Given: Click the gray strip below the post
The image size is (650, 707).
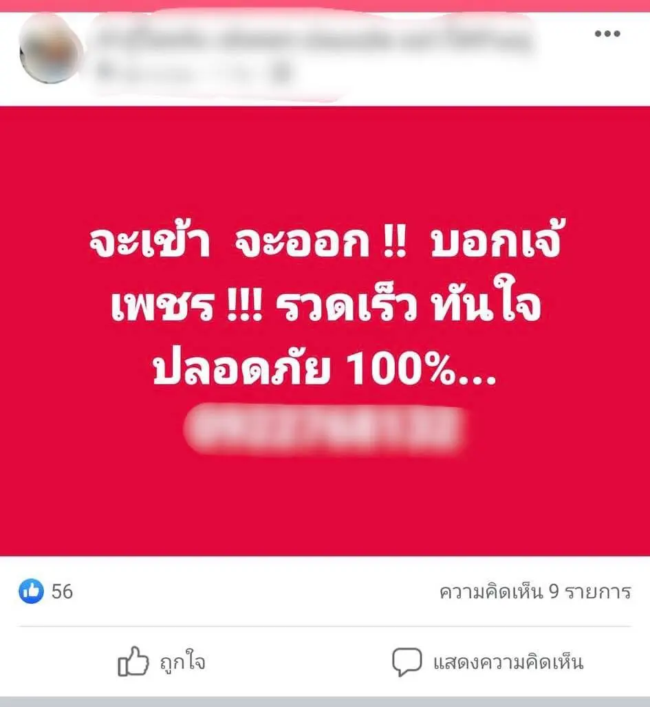Looking at the screenshot, I should tap(325, 701).
